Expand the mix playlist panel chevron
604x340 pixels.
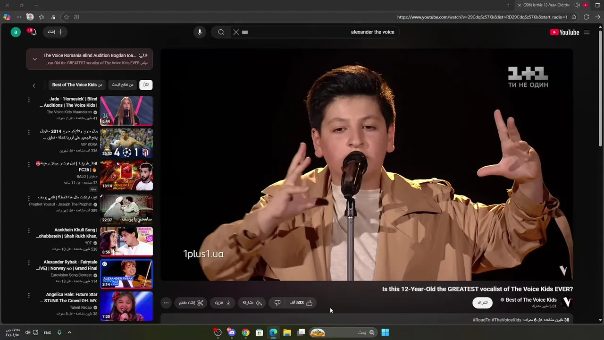coord(34,59)
